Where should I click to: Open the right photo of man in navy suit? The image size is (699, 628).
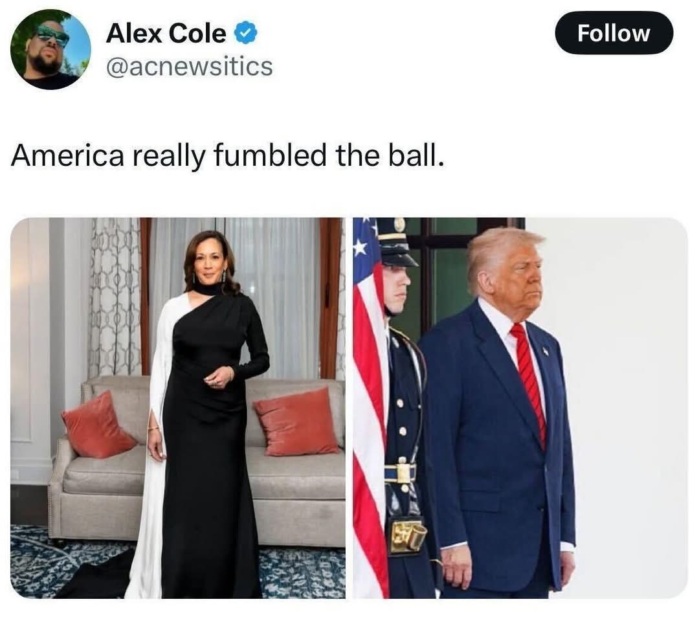(x=520, y=408)
